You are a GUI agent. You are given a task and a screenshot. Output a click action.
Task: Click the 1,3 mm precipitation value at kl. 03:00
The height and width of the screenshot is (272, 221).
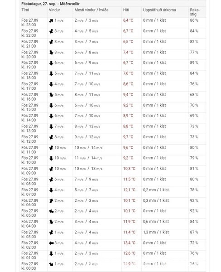[156, 232]
